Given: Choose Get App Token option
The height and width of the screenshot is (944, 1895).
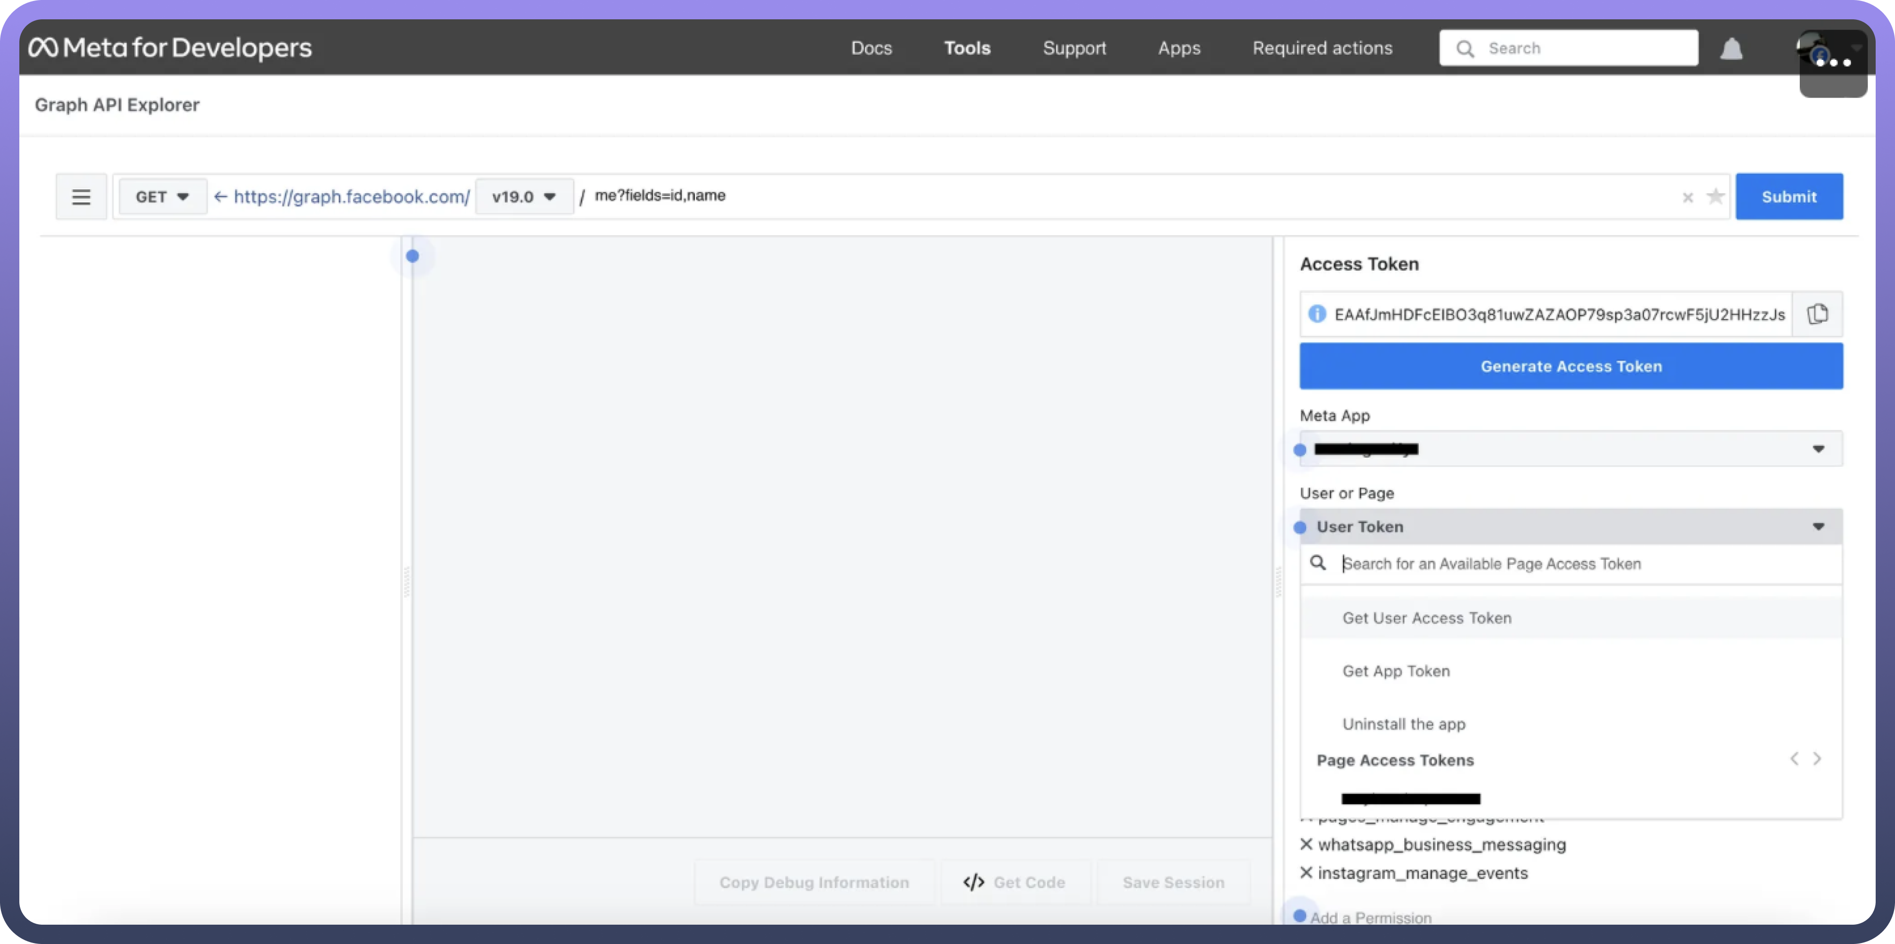Looking at the screenshot, I should point(1396,671).
